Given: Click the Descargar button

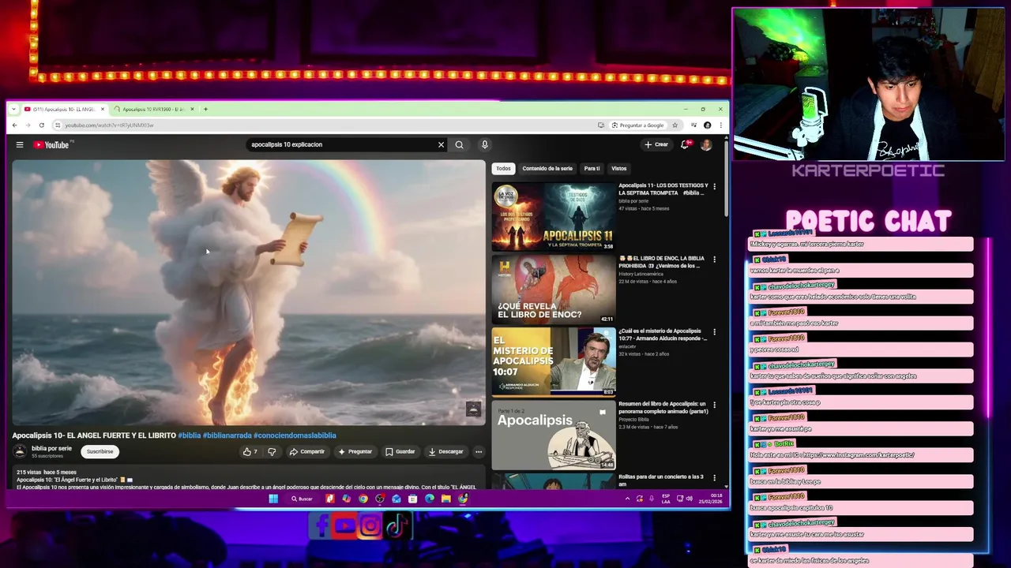Looking at the screenshot, I should tap(446, 451).
